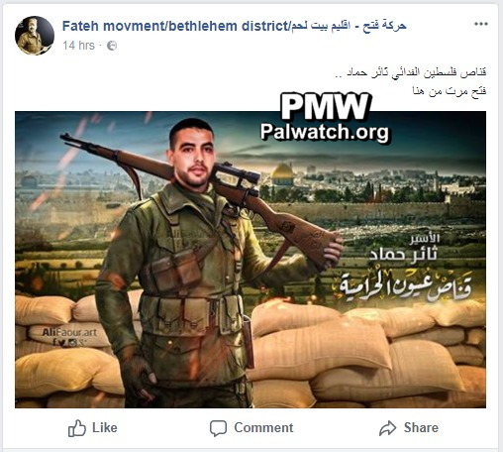The width and height of the screenshot is (503, 452).
Task: Click the Share arrow icon
Action: tap(387, 428)
